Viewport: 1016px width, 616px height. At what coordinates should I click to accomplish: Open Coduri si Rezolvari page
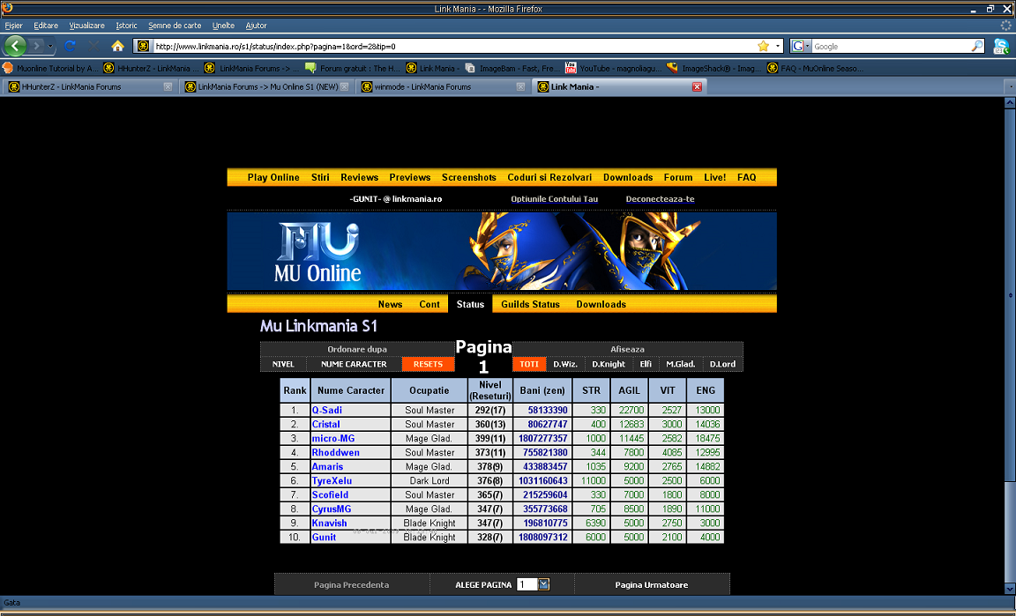(x=549, y=177)
